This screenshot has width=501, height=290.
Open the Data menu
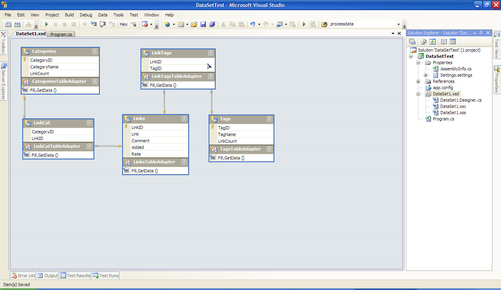tap(103, 15)
